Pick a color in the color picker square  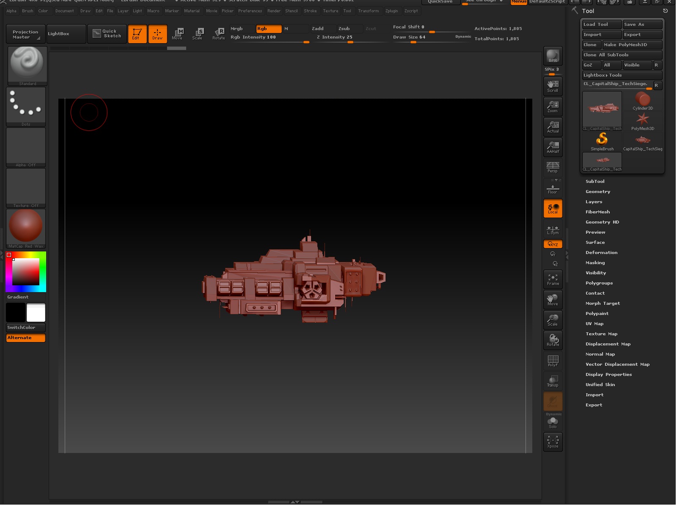(26, 272)
